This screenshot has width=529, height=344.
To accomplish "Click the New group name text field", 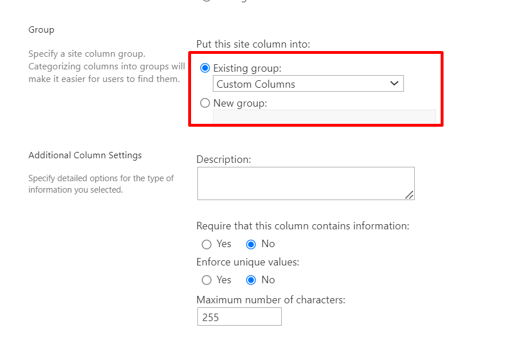I will pos(324,116).
